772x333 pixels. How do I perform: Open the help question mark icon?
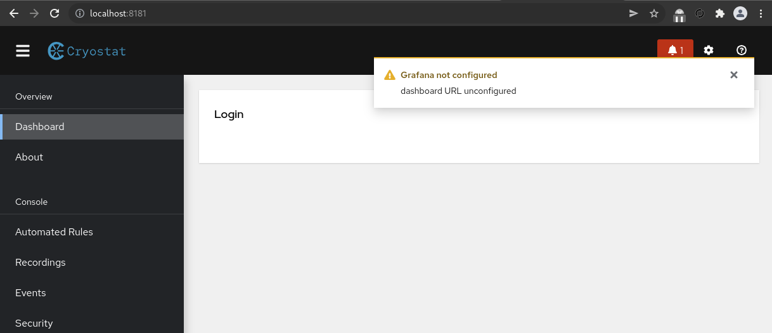pyautogui.click(x=742, y=50)
